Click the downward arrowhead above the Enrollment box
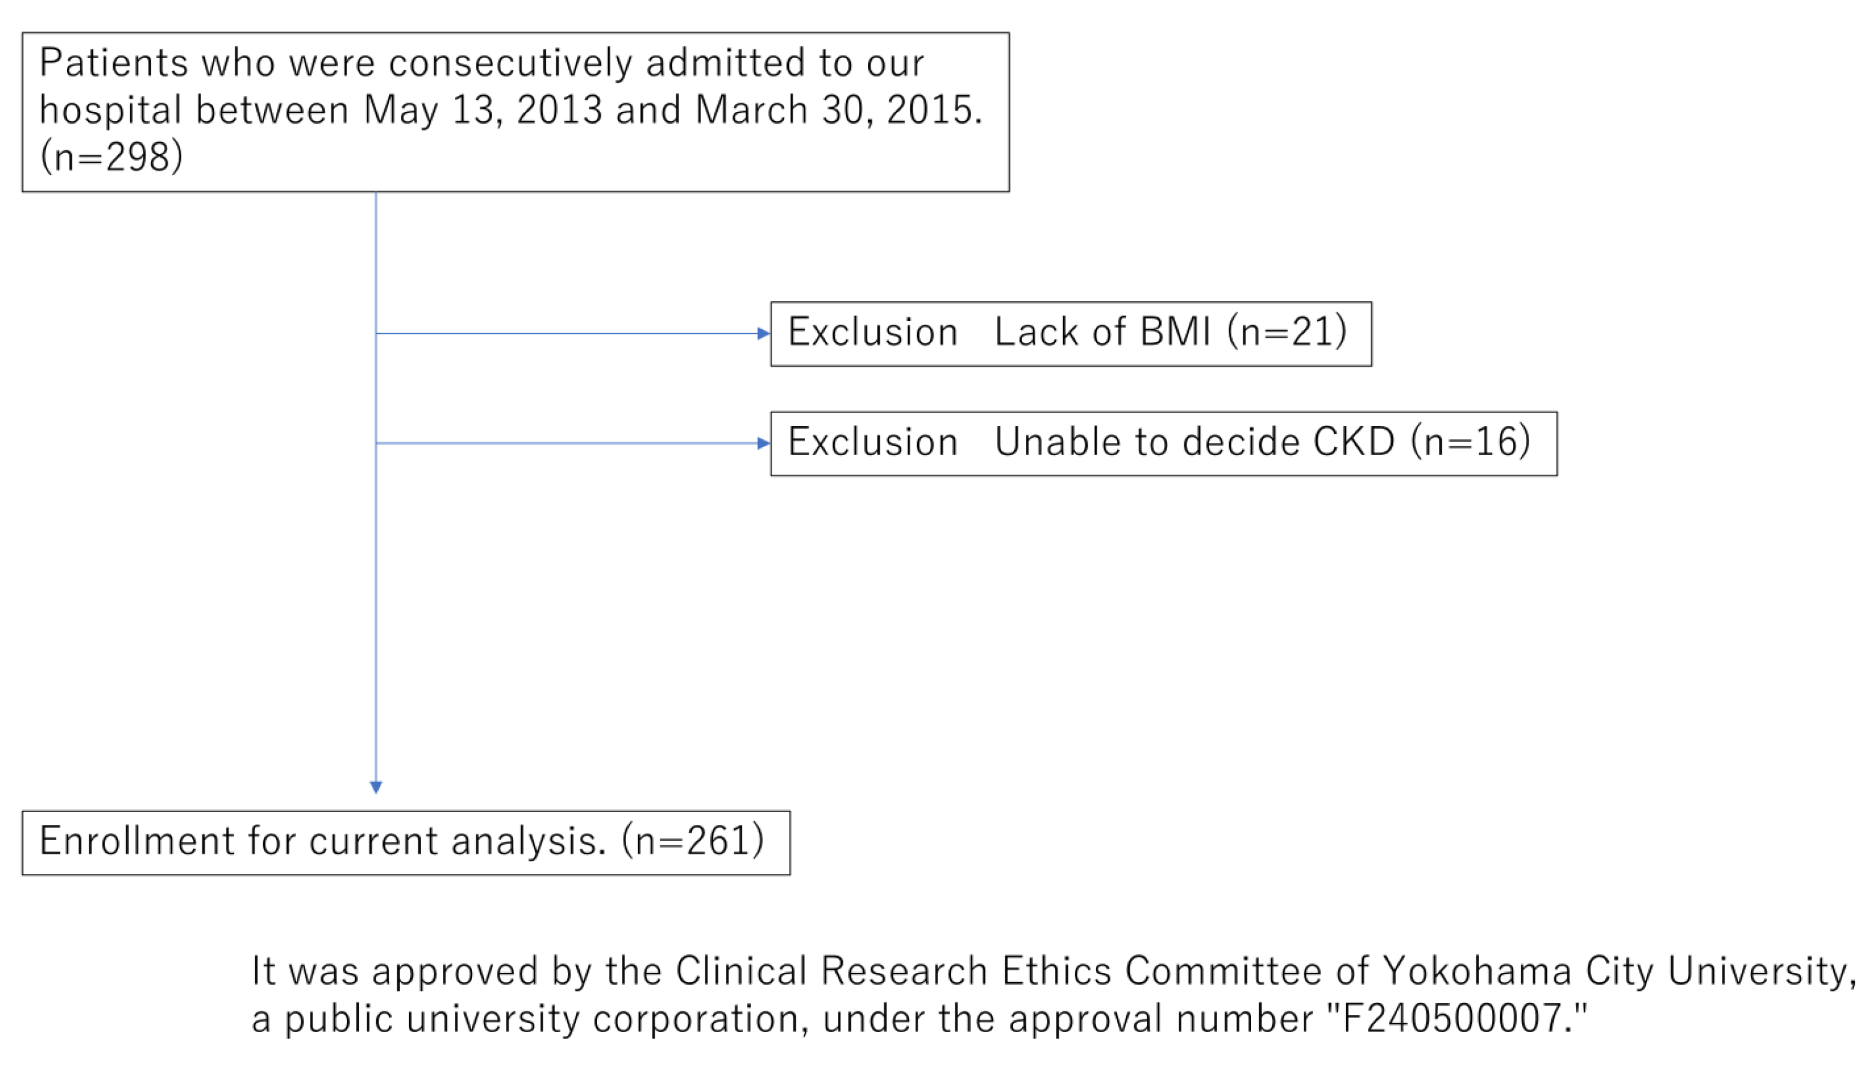This screenshot has width=1873, height=1073. 376,788
